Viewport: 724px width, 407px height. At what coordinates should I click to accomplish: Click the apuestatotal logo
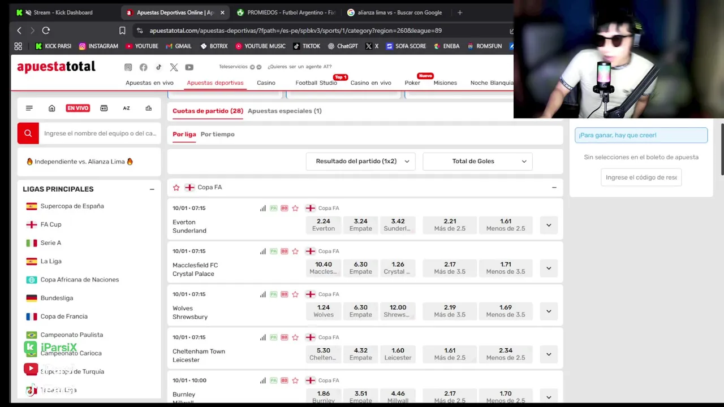click(x=56, y=67)
